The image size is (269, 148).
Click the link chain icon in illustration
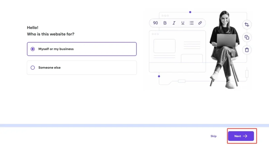click(200, 23)
